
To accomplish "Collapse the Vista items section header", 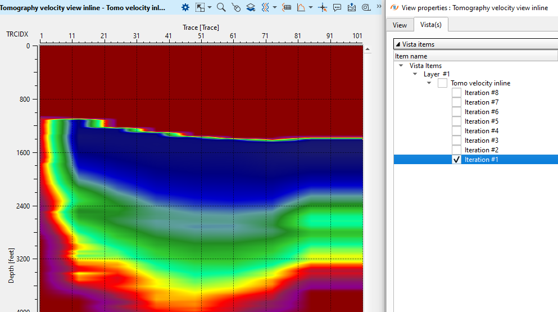I will (398, 44).
